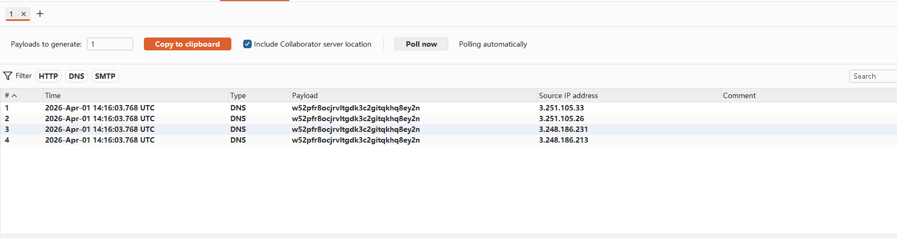897x238 pixels.
Task: Click the Payload column header
Action: click(x=305, y=95)
